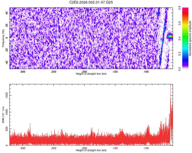Click the Frequency (Hz) axis label
Viewport: 192px width, 153px height.
click(x=3, y=38)
